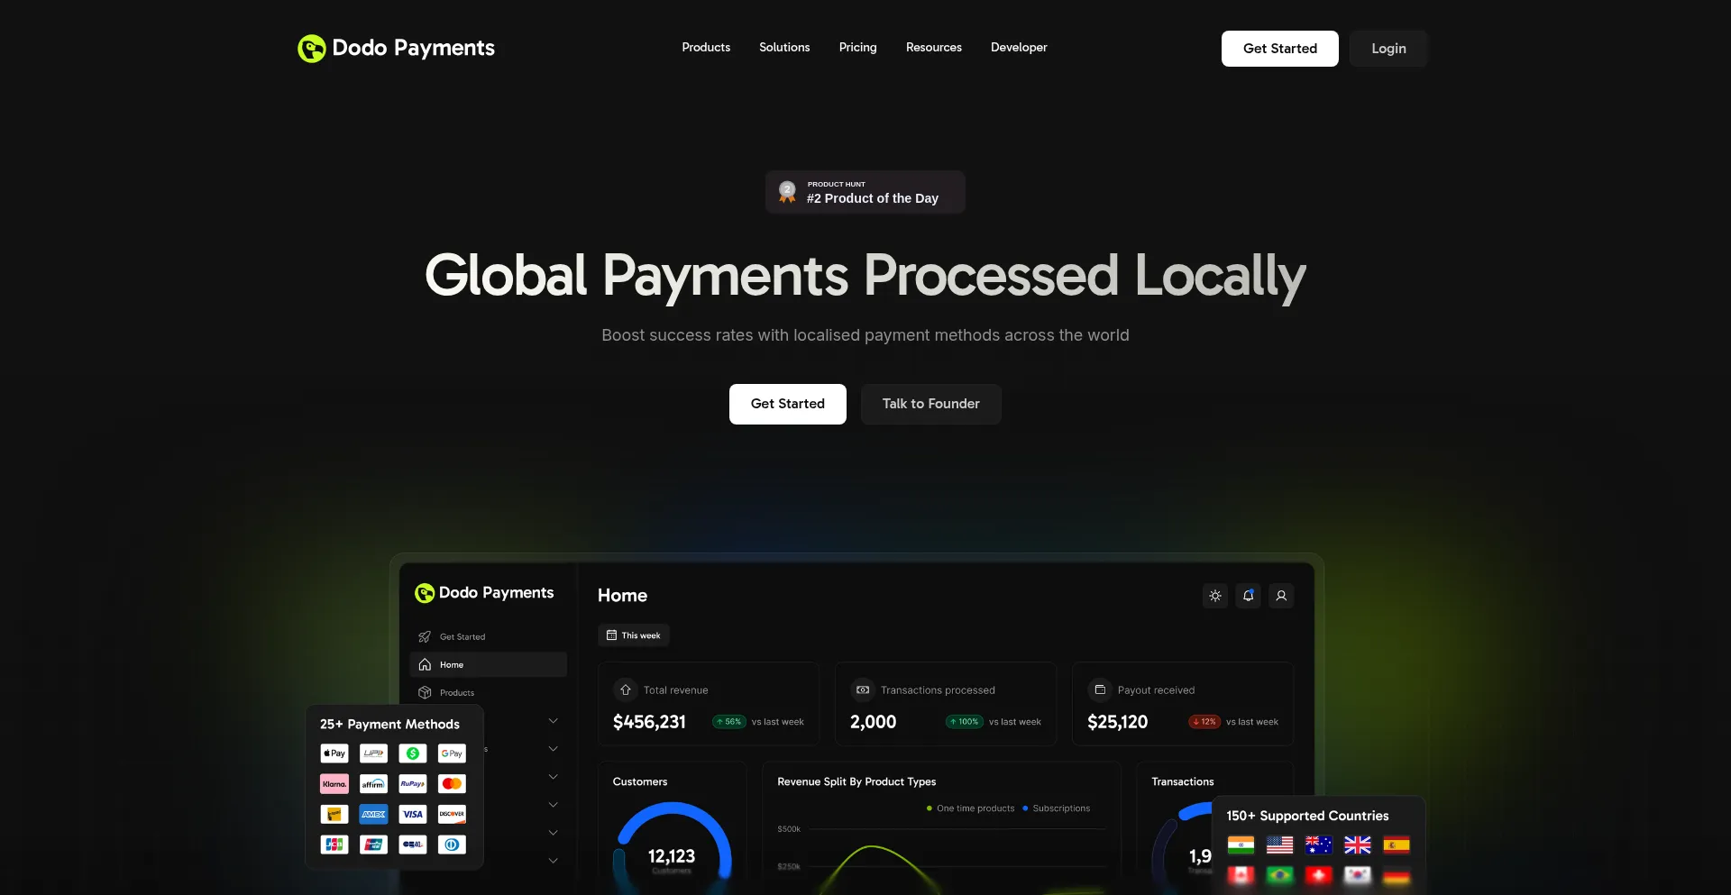Image resolution: width=1731 pixels, height=895 pixels.
Task: Click Get Started below the hero subtitle
Action: point(787,404)
